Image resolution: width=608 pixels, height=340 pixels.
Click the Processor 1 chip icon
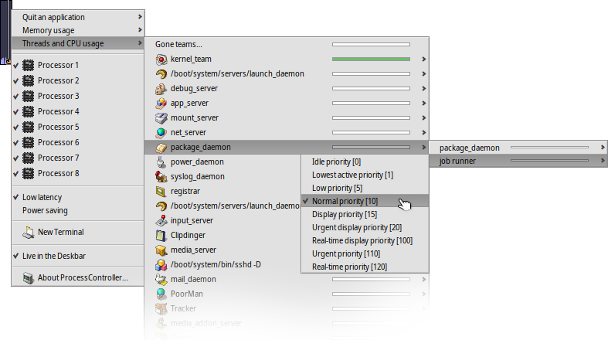pos(29,65)
